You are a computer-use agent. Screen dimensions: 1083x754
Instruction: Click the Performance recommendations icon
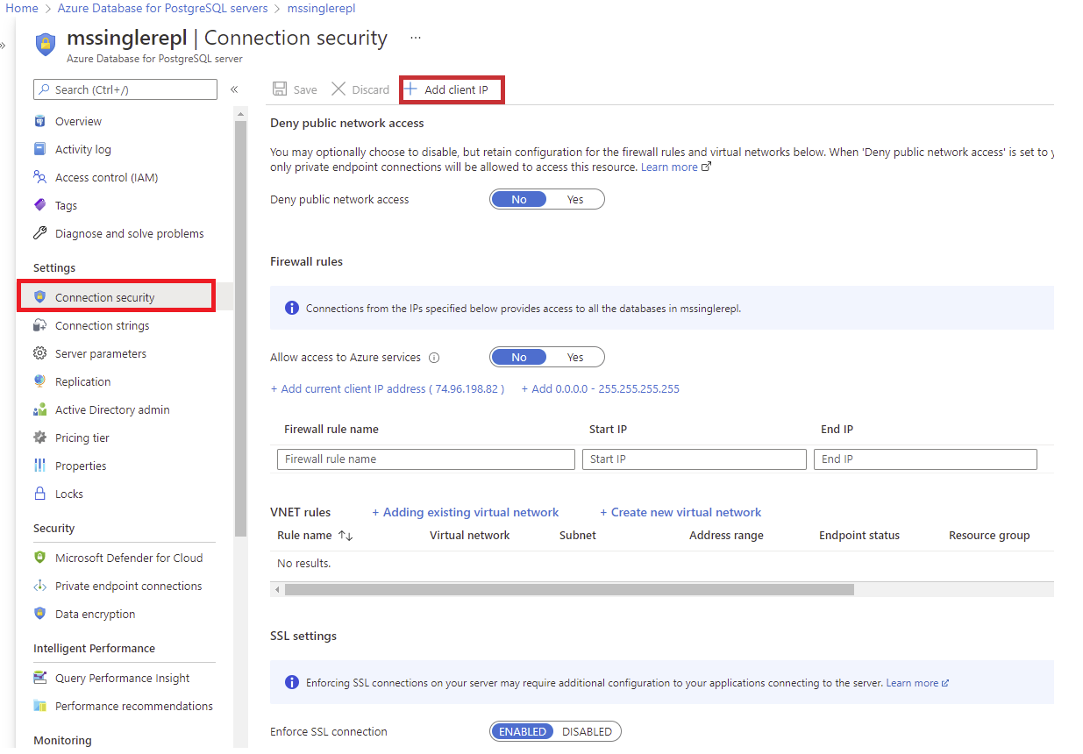[39, 706]
